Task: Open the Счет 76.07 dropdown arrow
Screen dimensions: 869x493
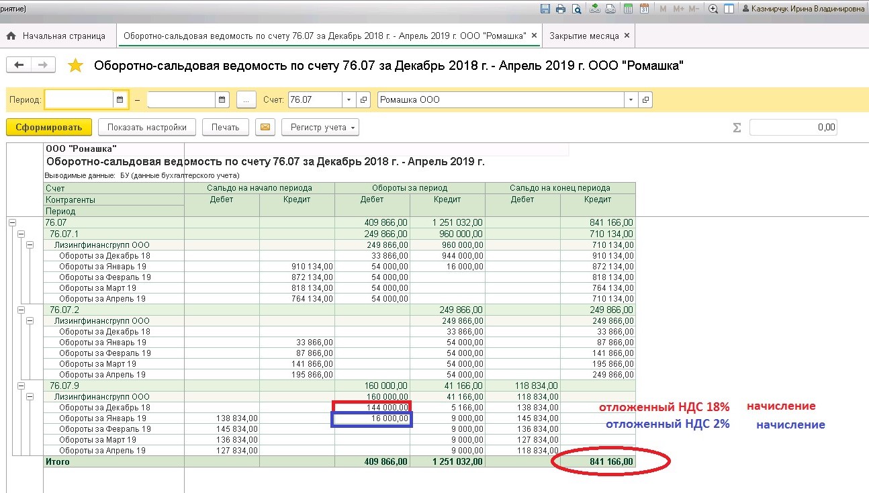Action: coord(349,100)
